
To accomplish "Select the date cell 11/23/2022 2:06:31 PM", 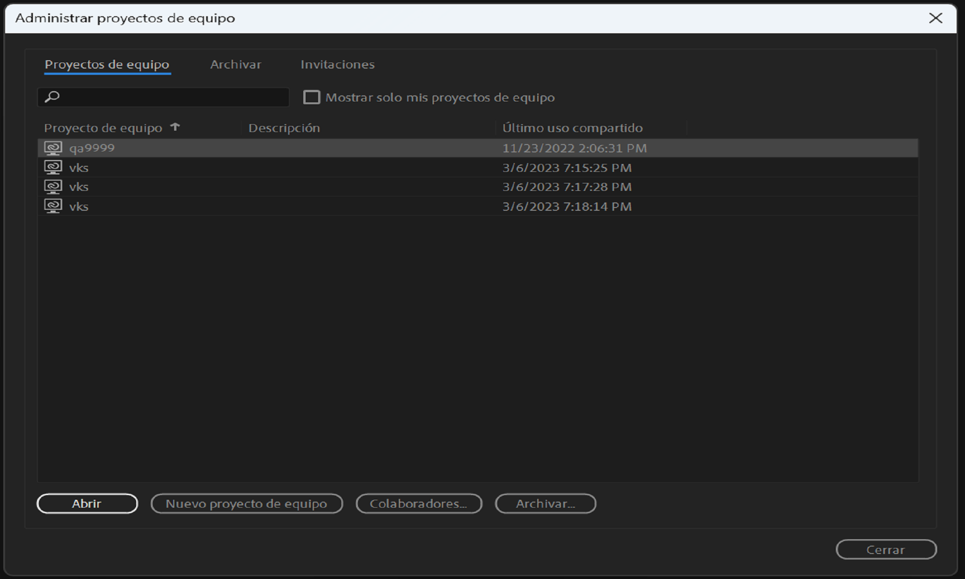I will click(x=574, y=148).
